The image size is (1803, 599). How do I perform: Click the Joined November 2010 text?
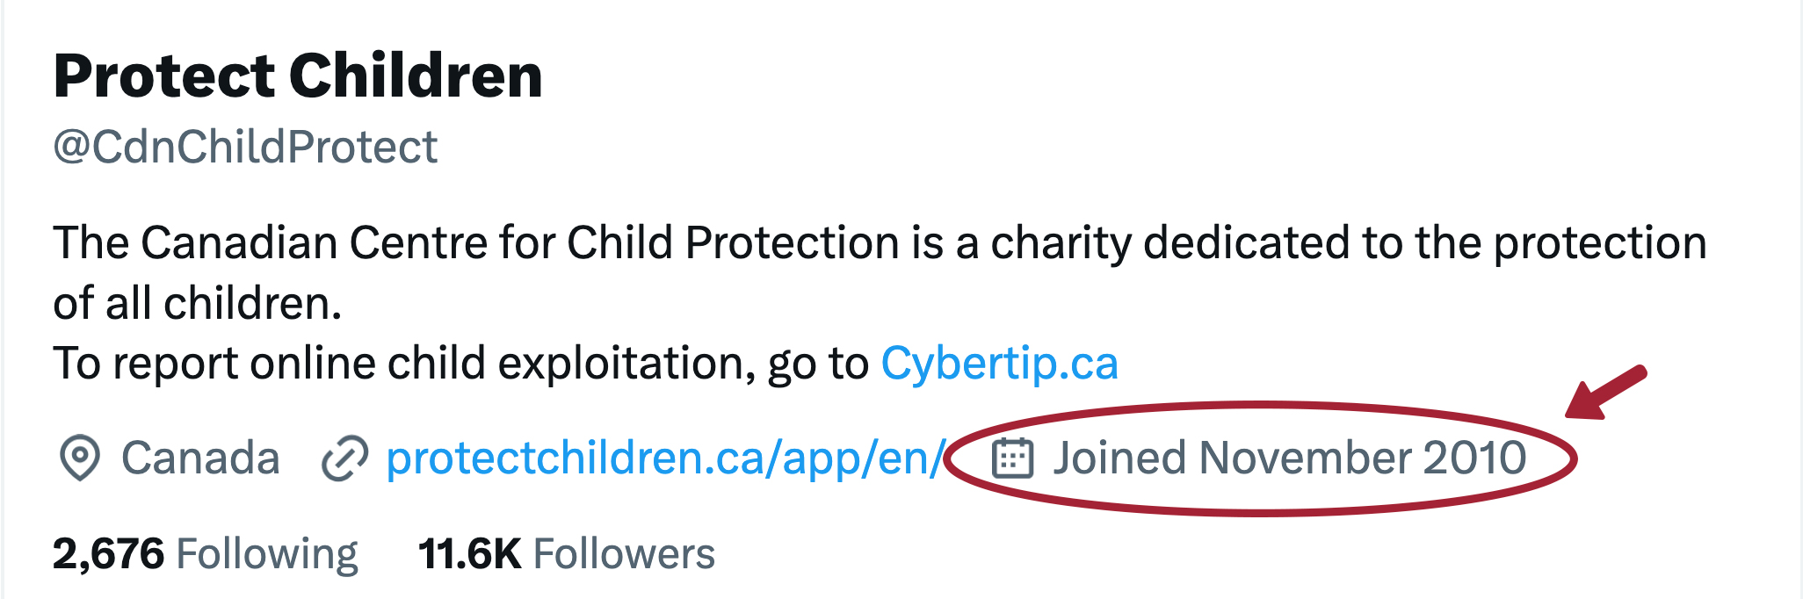[1289, 458]
